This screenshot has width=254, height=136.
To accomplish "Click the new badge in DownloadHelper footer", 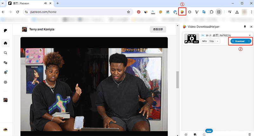I will click(x=209, y=131).
